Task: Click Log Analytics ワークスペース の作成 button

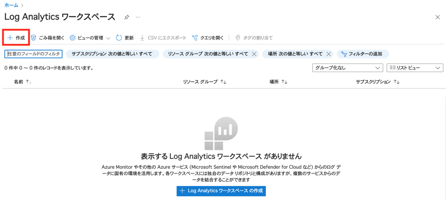Action: point(221,191)
